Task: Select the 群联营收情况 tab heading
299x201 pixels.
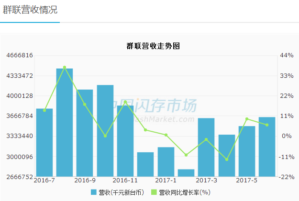Action: pyautogui.click(x=30, y=10)
